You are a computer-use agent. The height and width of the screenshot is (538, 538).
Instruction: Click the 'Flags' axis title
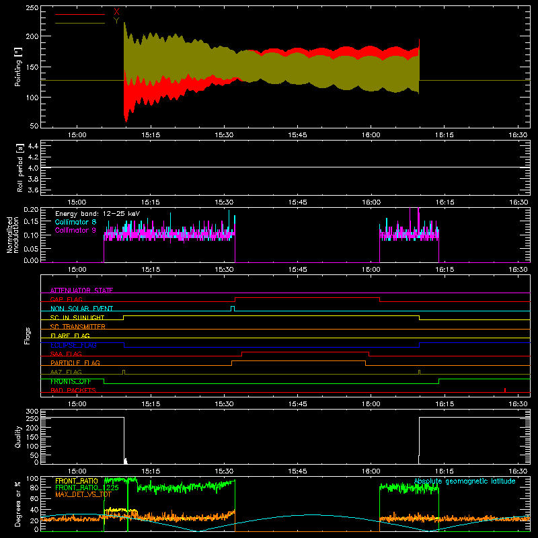click(x=28, y=336)
